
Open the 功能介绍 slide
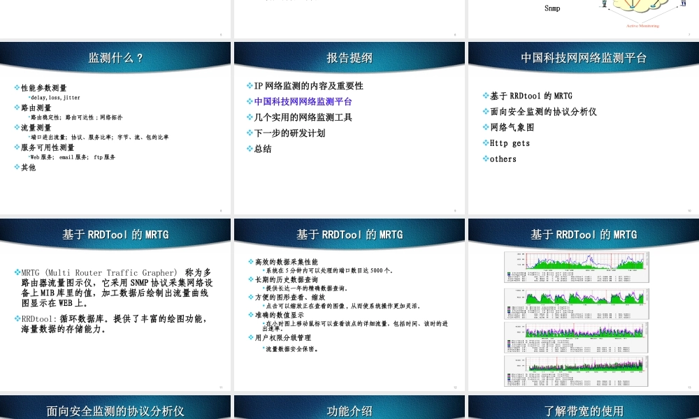349,412
